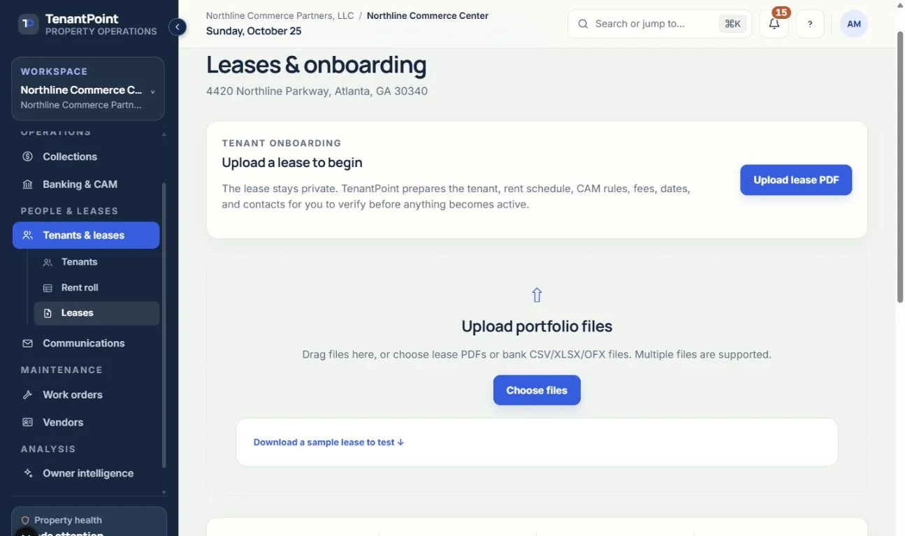Click the Banking & CAM bank icon
Image resolution: width=905 pixels, height=536 pixels.
[28, 184]
